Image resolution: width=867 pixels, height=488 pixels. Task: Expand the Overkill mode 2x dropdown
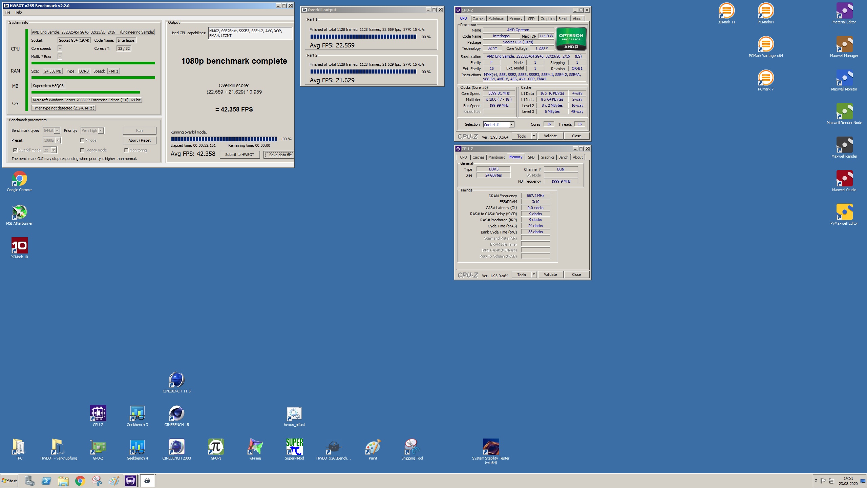tap(54, 150)
